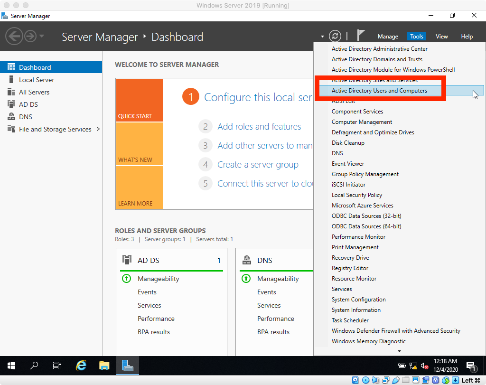This screenshot has height=385, width=486.
Task: Open Performance Monitor
Action: pos(359,237)
